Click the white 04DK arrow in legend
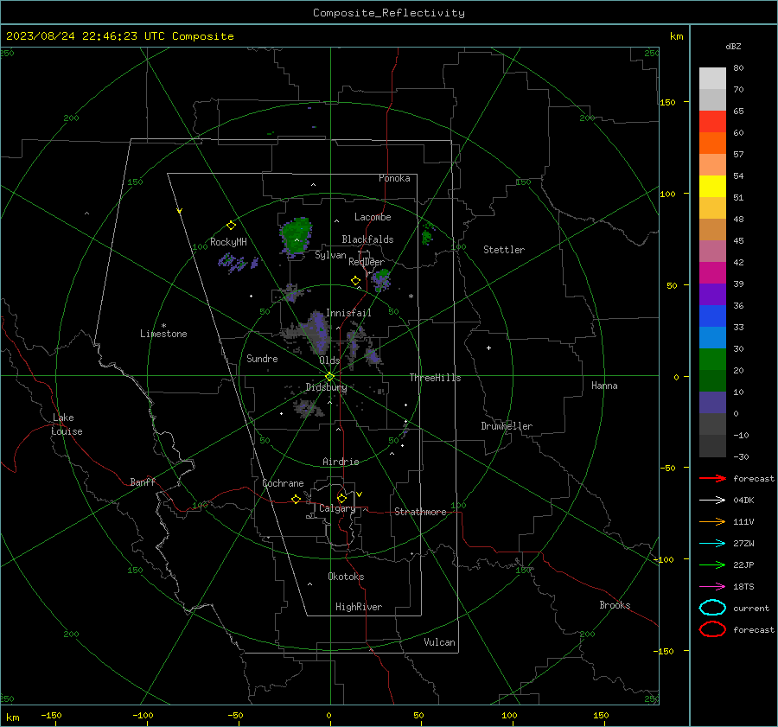 (x=712, y=500)
